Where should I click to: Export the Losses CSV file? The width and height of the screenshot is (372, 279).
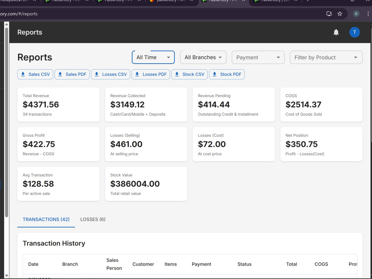tap(110, 74)
